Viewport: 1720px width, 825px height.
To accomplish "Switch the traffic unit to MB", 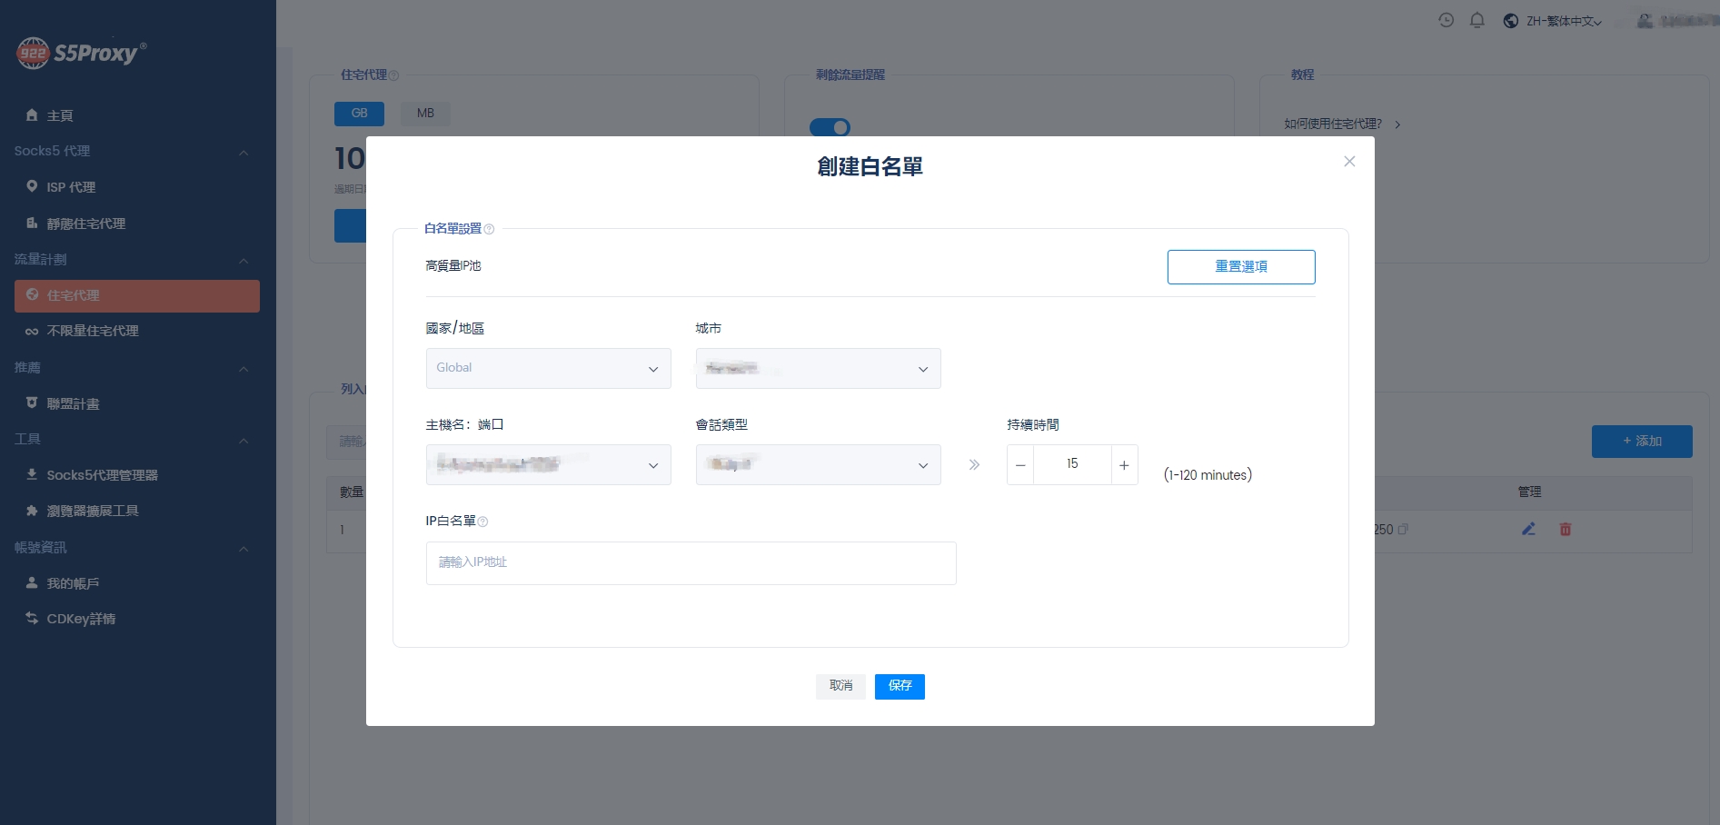I will (x=425, y=114).
